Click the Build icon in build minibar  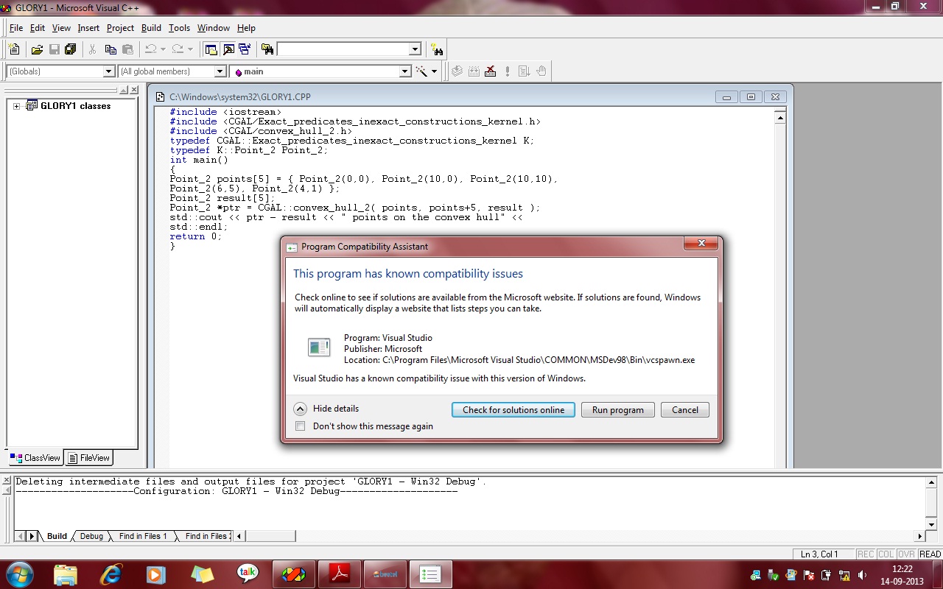click(474, 71)
